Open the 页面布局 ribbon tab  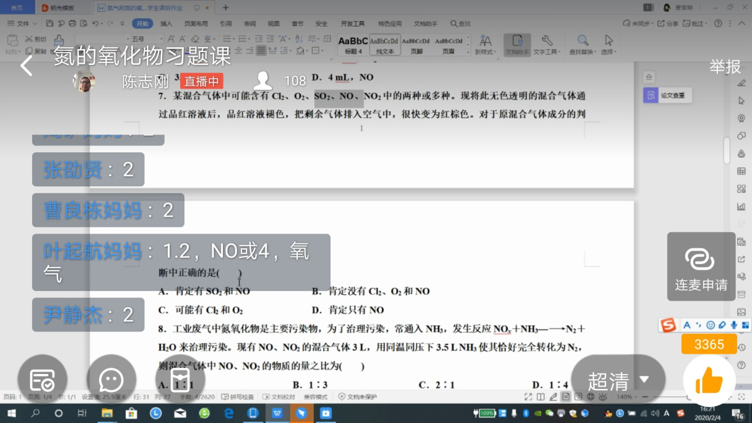point(196,24)
